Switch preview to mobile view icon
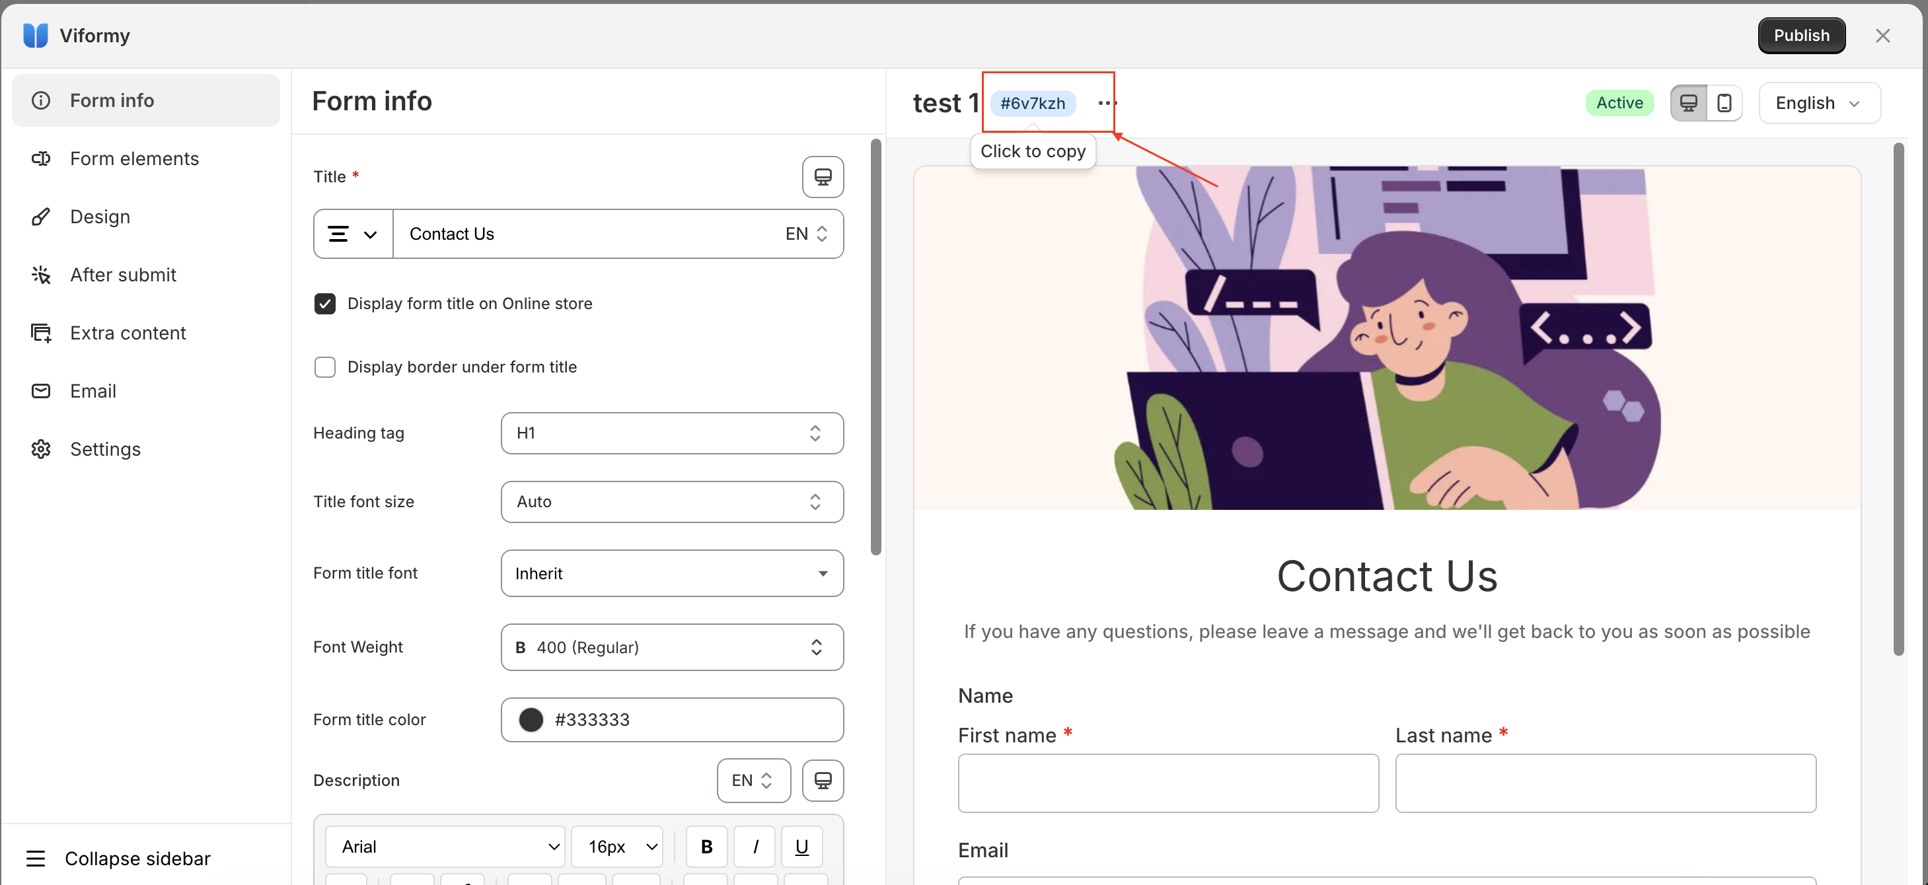Image resolution: width=1928 pixels, height=885 pixels. 1724,102
